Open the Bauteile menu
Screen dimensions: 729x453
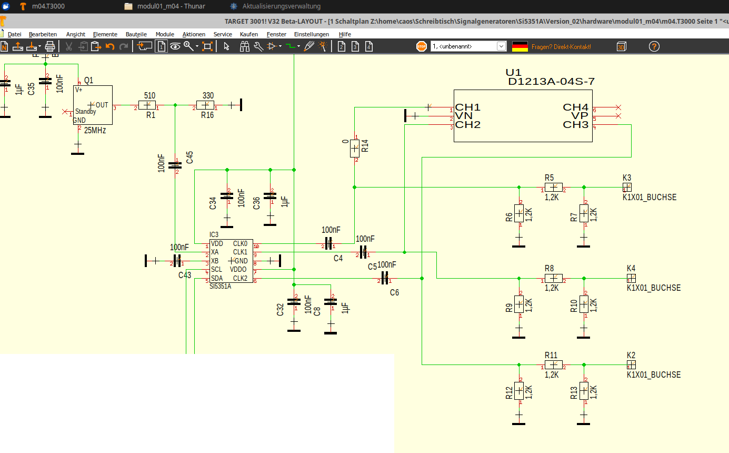(136, 34)
